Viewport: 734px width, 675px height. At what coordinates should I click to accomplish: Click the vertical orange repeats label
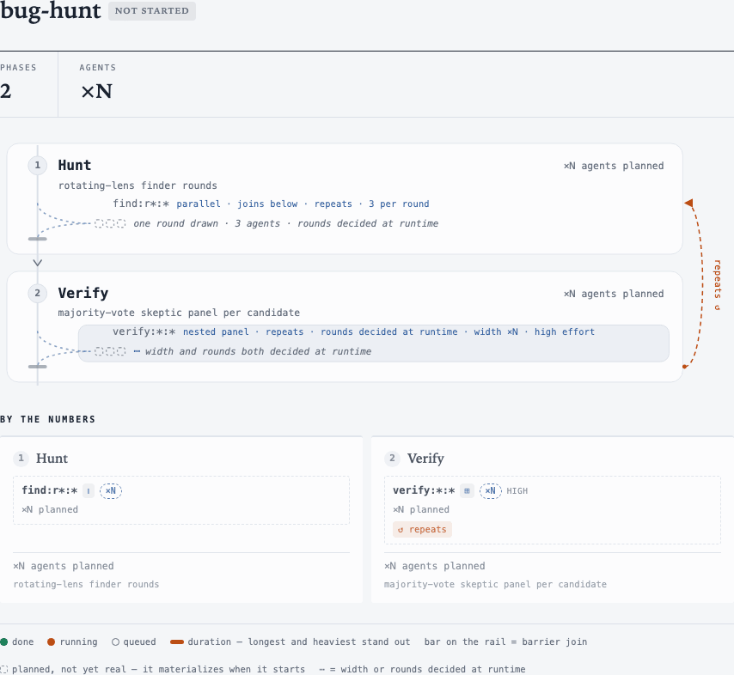coord(717,285)
